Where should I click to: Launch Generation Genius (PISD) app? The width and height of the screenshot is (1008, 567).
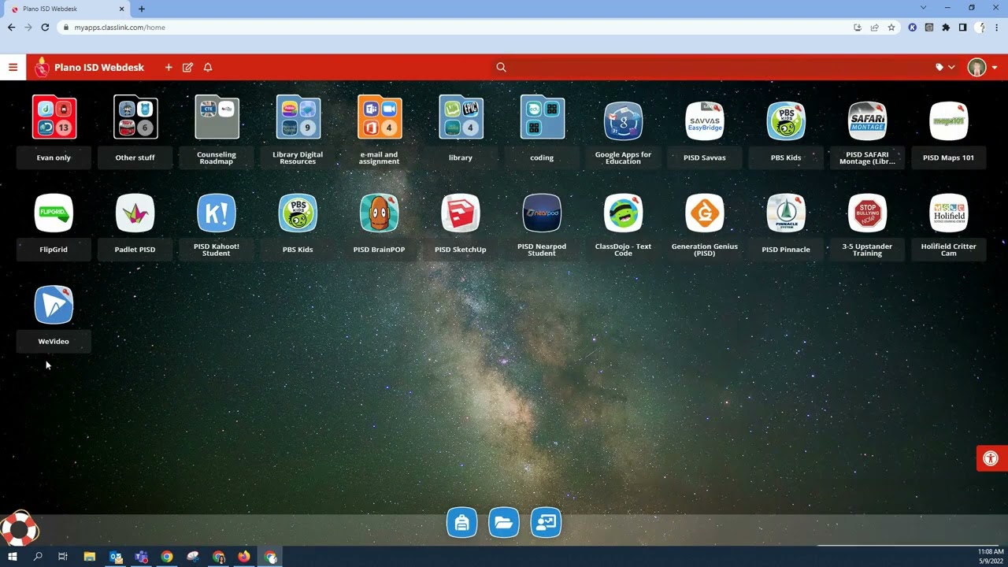tap(704, 213)
